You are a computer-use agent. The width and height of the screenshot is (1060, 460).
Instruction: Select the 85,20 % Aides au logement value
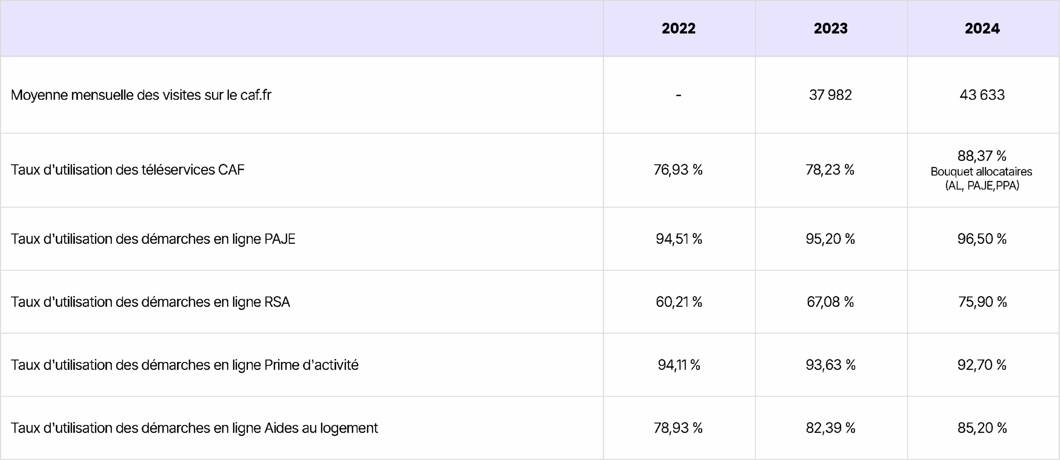click(x=982, y=428)
